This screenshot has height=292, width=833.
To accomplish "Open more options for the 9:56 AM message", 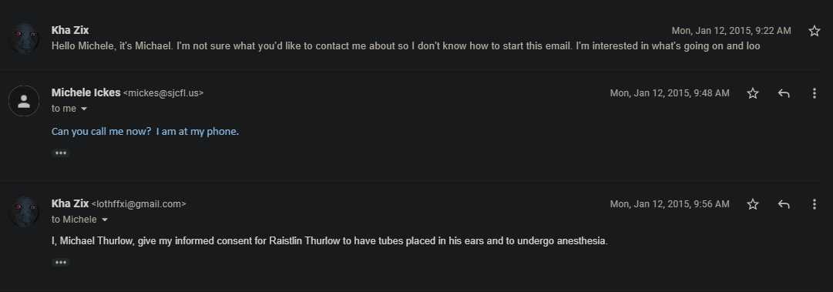I will pyautogui.click(x=814, y=204).
